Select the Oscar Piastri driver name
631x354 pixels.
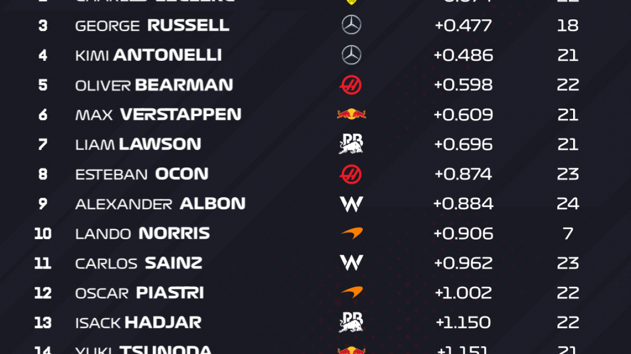(x=139, y=293)
